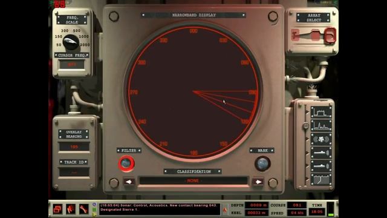This screenshot has height=218, width=387.
Task: Select the middle Array Select position
Action: point(315,35)
